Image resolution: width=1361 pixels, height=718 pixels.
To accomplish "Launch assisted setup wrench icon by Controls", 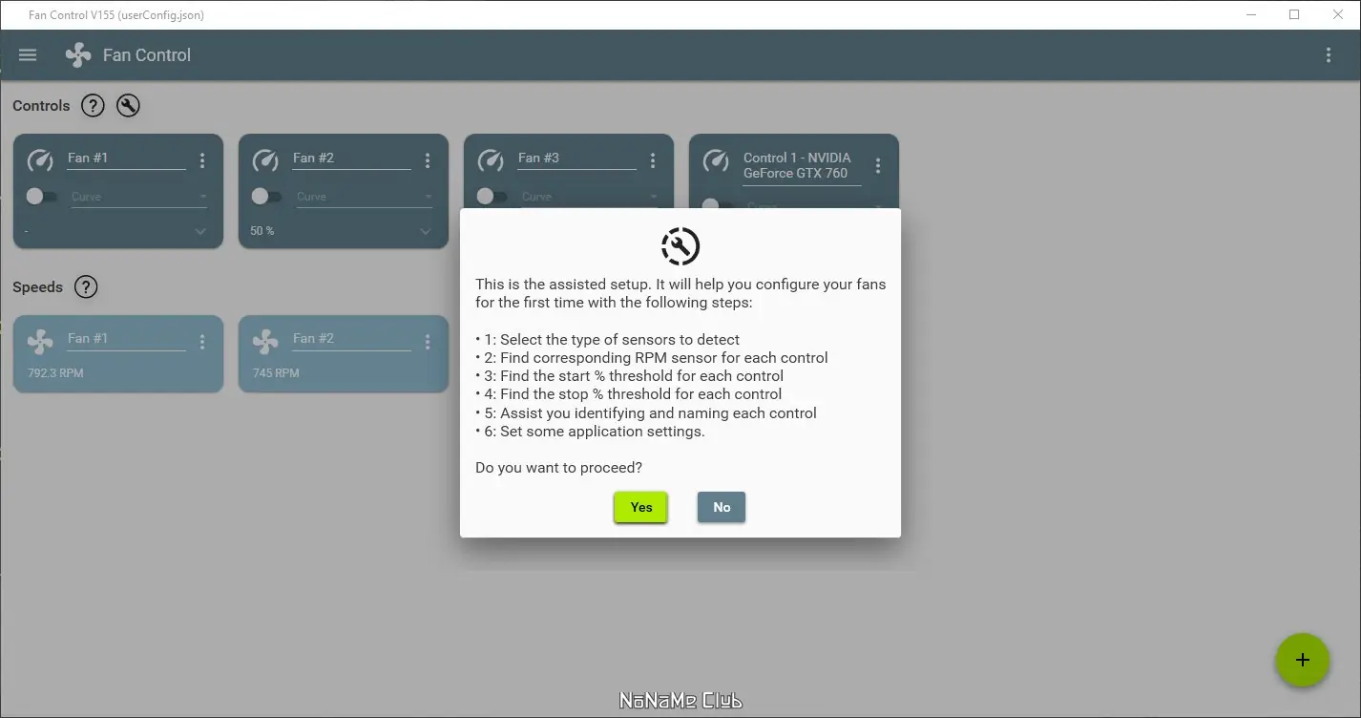I will tap(128, 106).
